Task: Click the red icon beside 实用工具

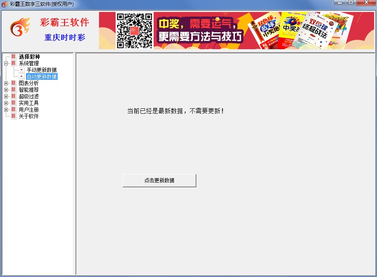Action: tap(13, 103)
